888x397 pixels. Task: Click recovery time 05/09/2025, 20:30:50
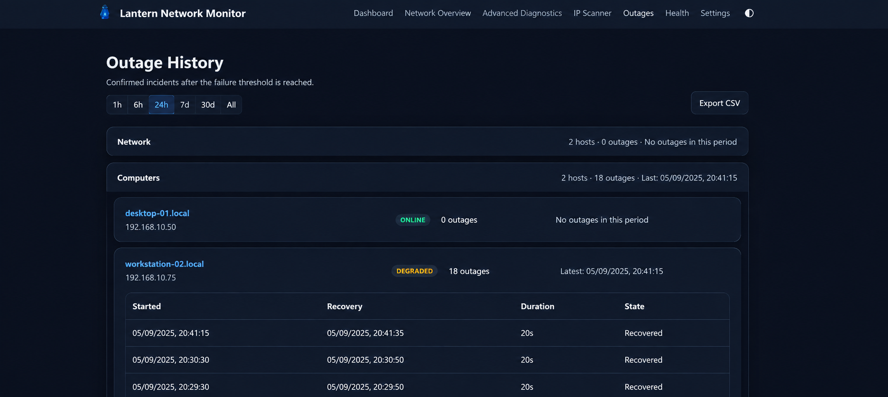[365, 360]
